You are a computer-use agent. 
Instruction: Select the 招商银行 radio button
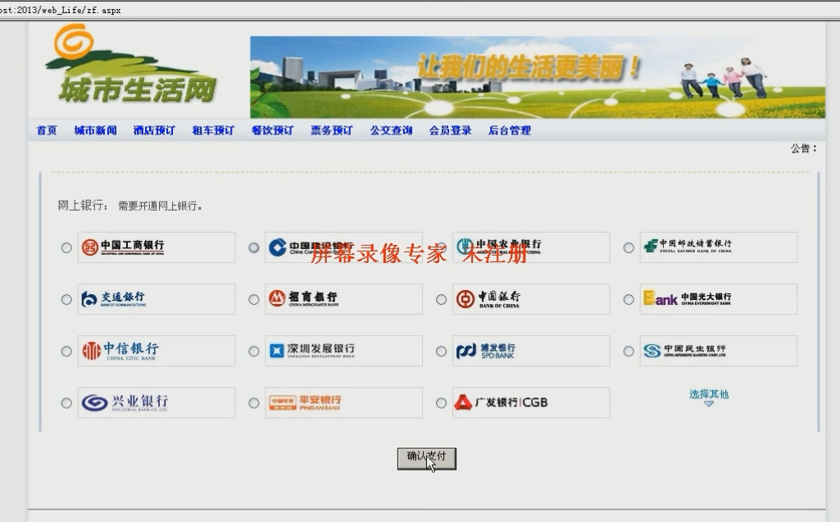click(x=254, y=300)
